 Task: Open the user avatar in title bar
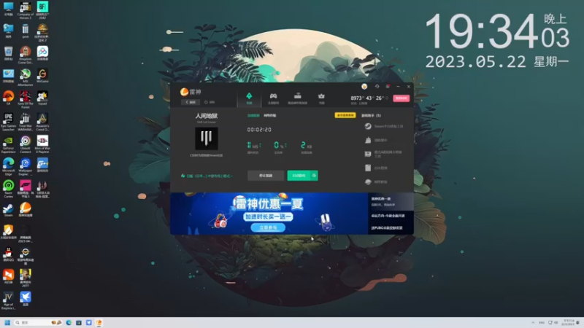[364, 86]
